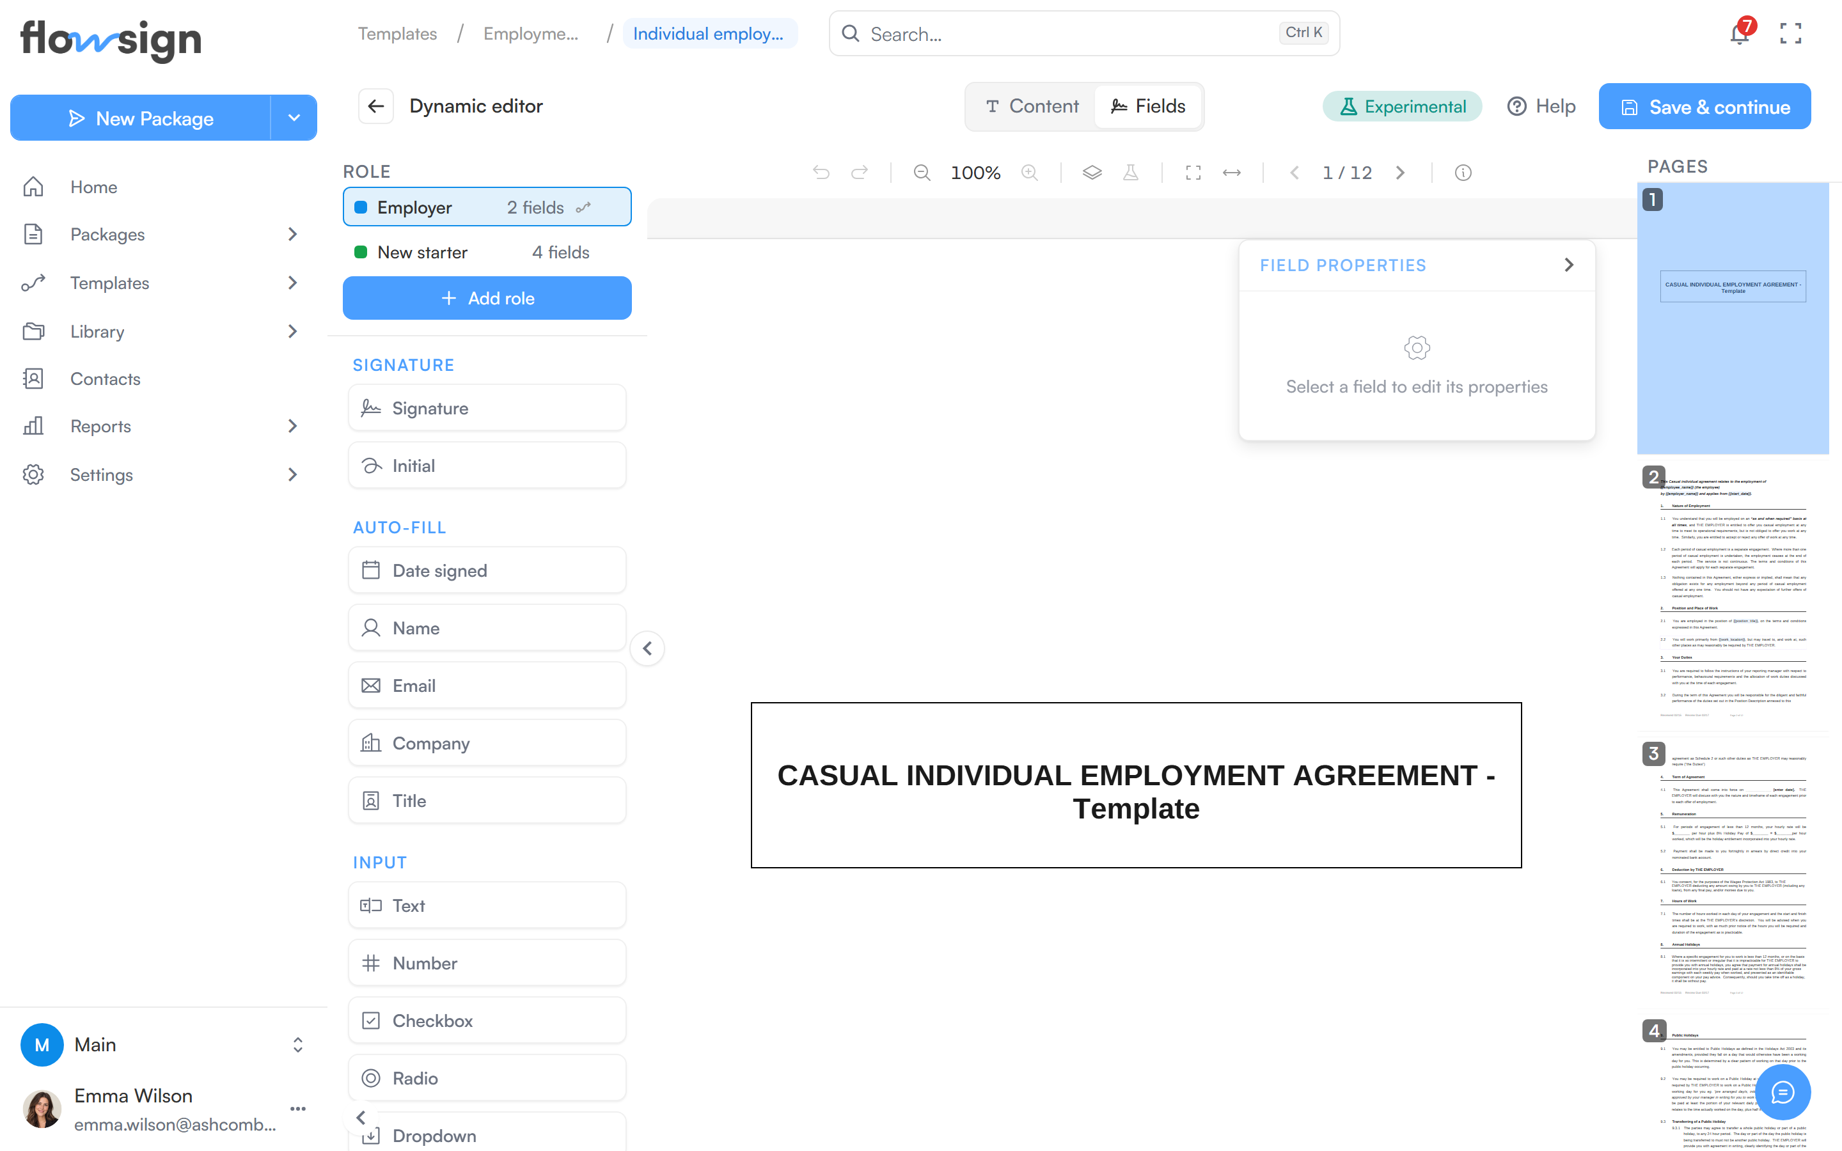The image size is (1842, 1151).
Task: Pick the Number input field
Action: coord(487,963)
